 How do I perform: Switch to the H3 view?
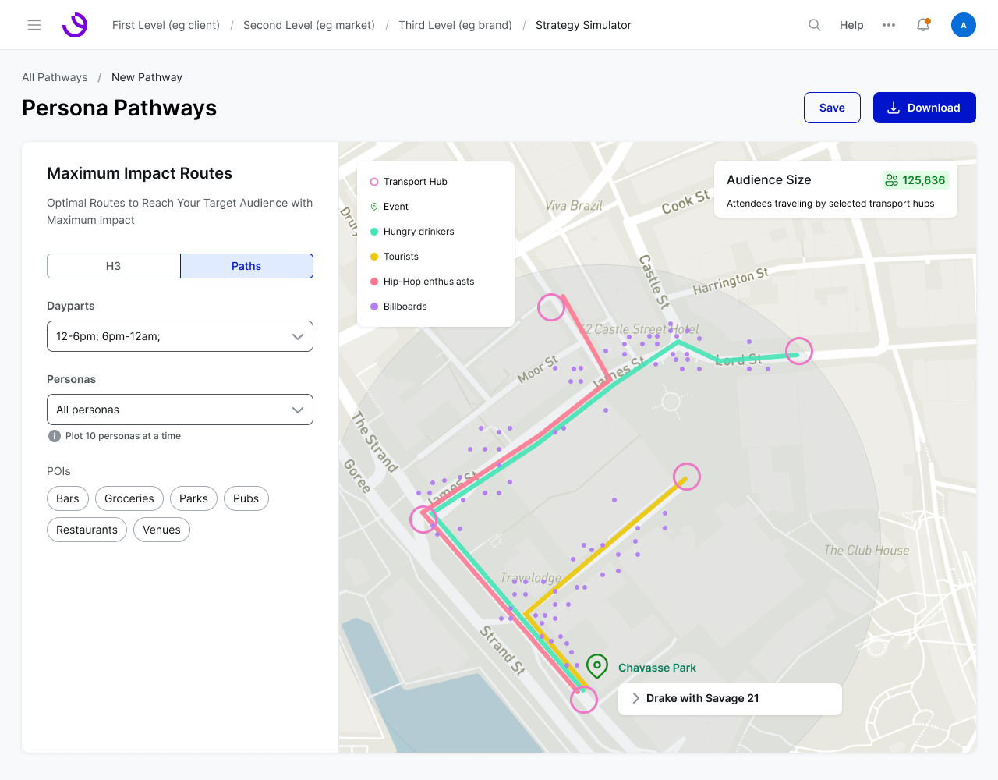pos(114,266)
